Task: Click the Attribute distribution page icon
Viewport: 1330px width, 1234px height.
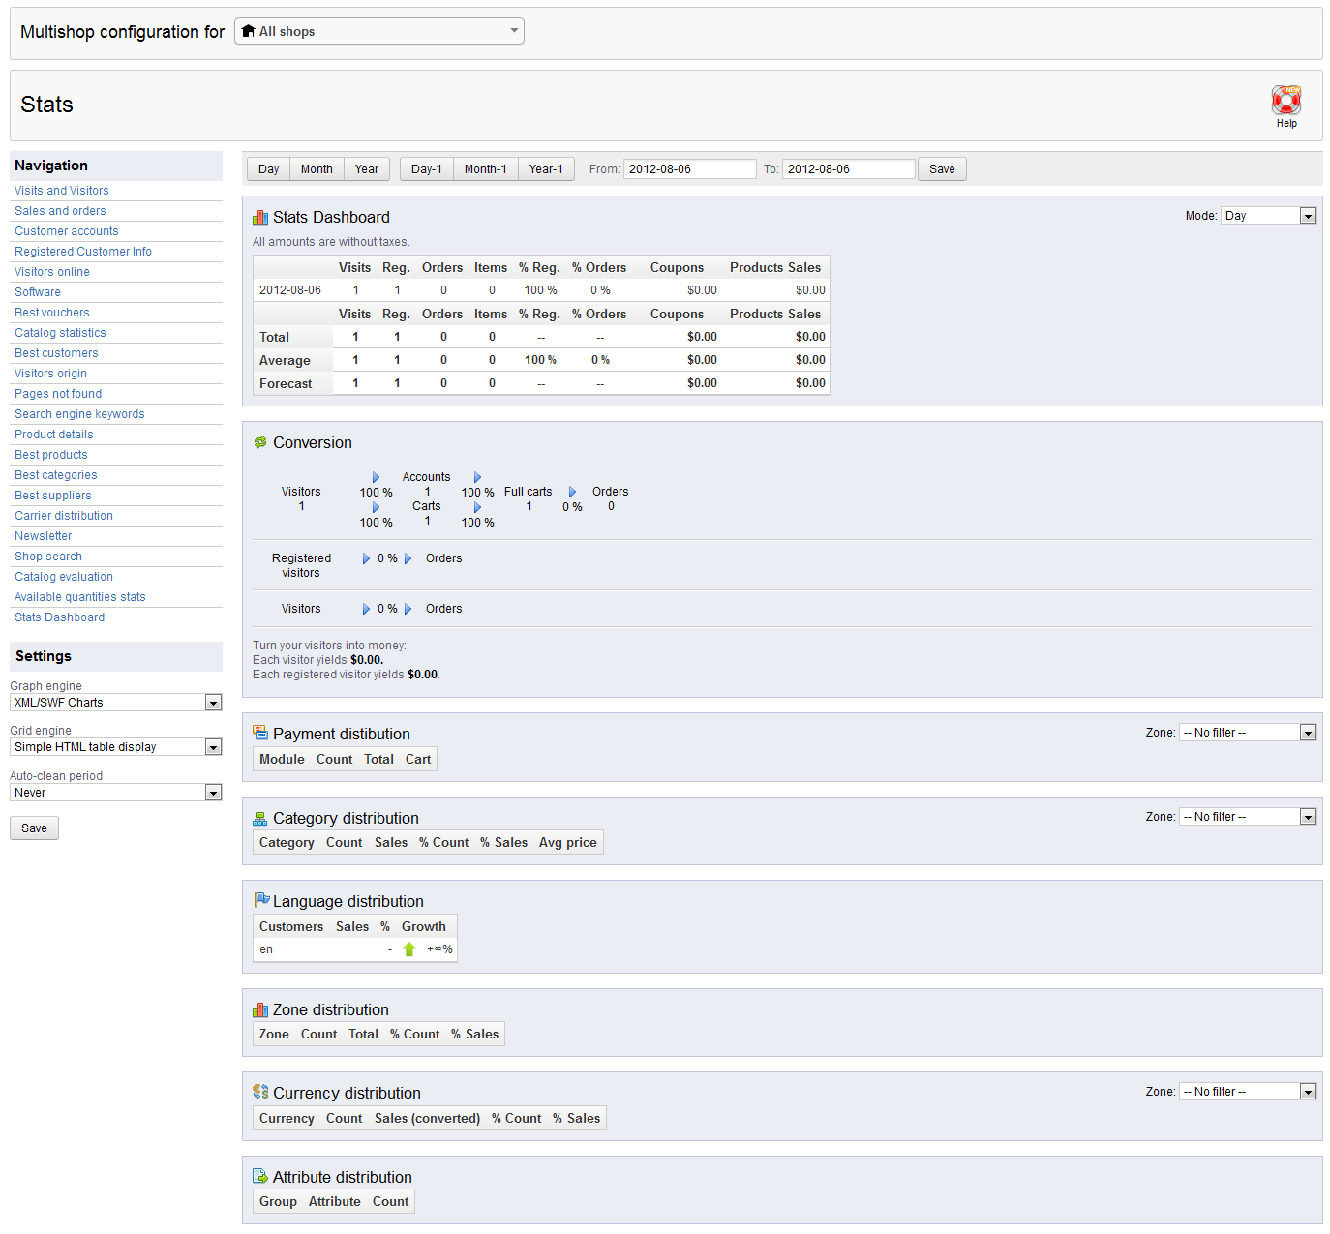Action: [x=259, y=1175]
